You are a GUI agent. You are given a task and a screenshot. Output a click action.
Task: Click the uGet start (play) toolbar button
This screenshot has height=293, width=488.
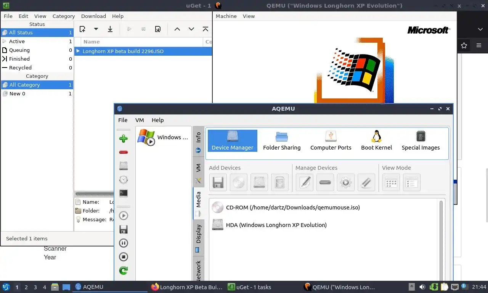[129, 29]
